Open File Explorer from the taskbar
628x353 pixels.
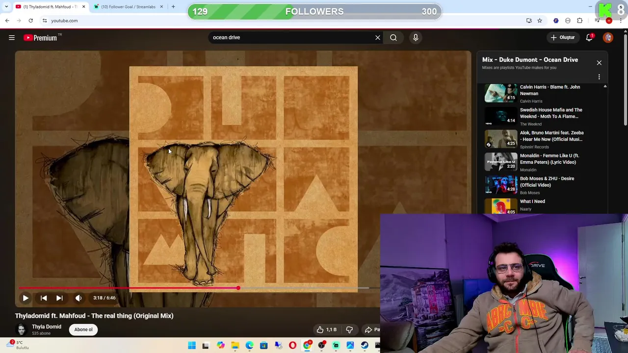[235, 346]
